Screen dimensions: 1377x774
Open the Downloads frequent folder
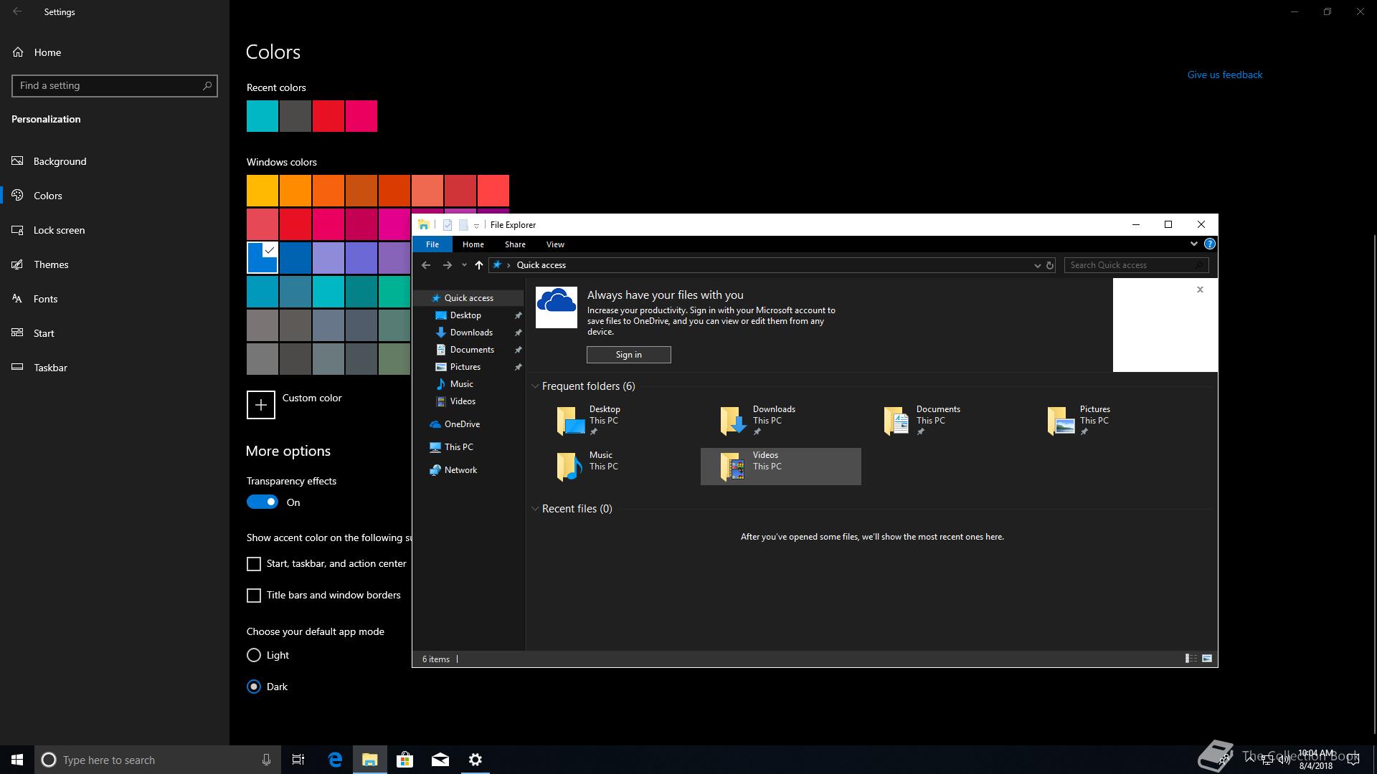click(x=780, y=421)
